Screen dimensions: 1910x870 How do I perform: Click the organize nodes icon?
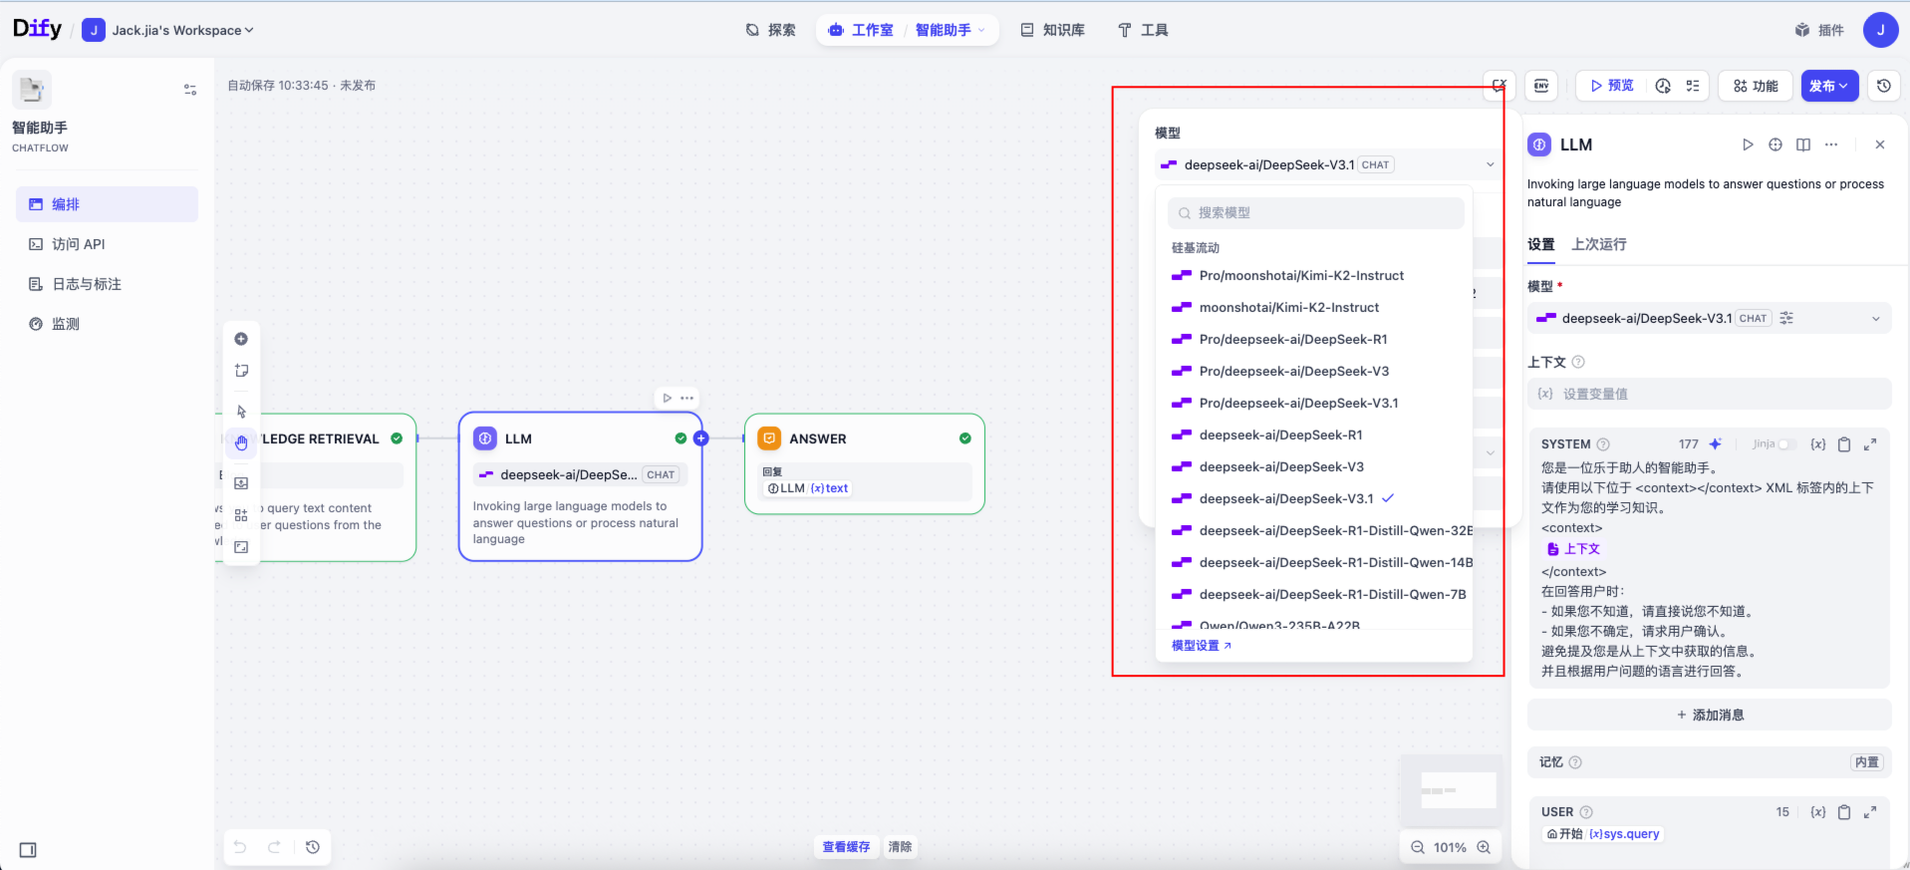(x=241, y=515)
